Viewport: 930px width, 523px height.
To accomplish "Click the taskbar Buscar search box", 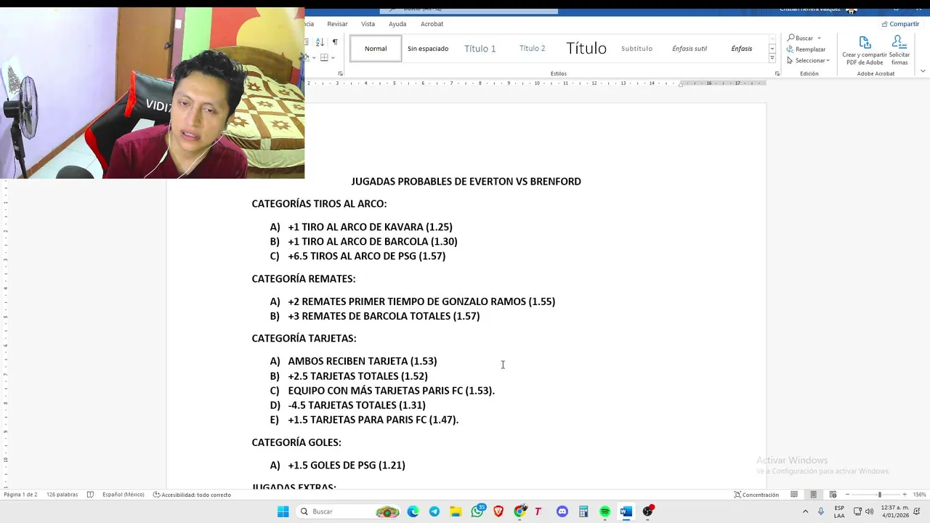I will click(349, 511).
